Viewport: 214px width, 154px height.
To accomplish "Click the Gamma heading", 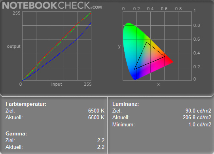I will (16, 134).
